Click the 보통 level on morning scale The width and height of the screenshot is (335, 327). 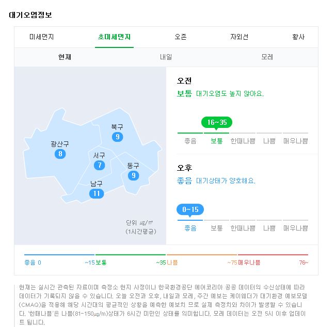(x=217, y=141)
